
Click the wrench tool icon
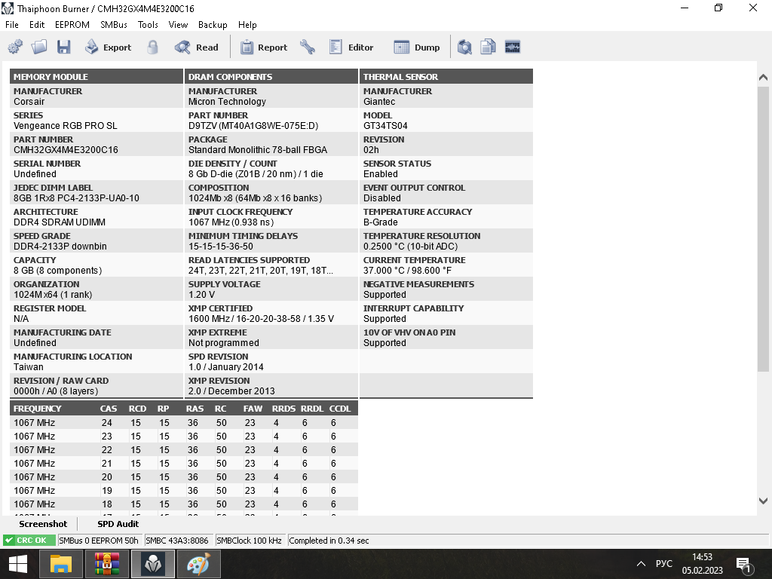click(308, 47)
